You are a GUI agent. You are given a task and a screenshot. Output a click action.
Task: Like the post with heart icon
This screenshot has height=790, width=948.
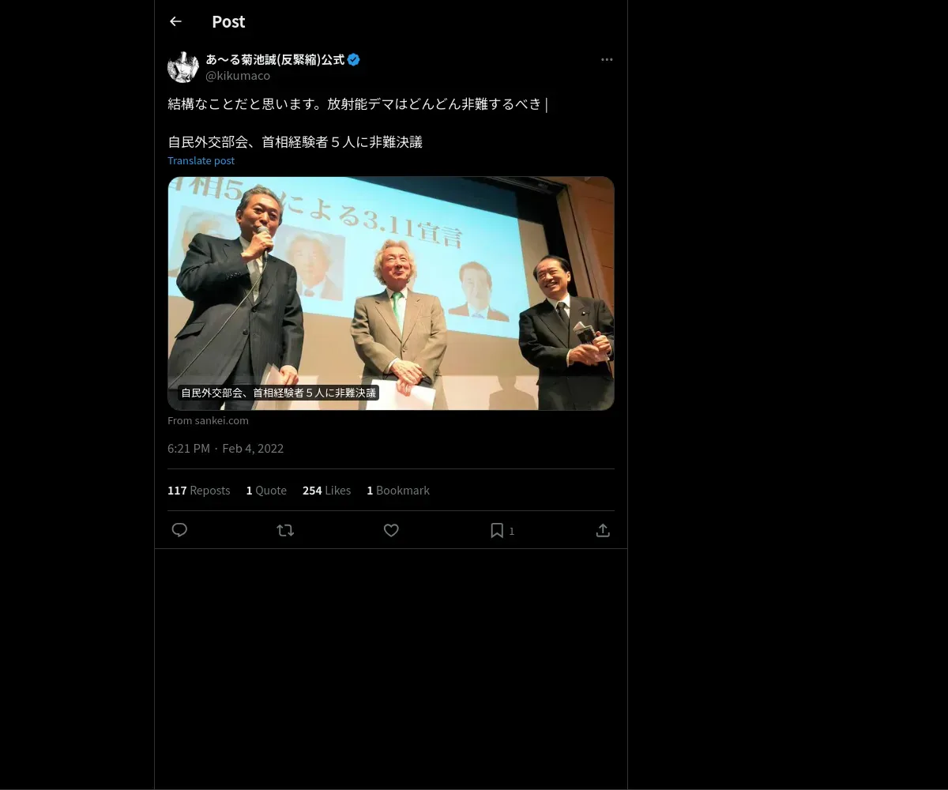[x=391, y=530]
